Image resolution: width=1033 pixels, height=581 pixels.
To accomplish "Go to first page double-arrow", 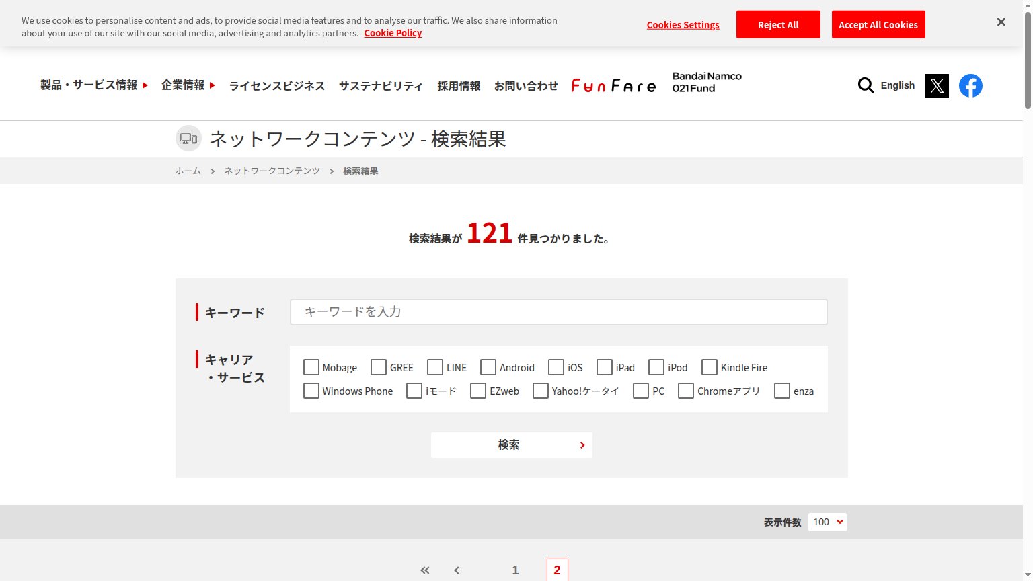I will pos(424,570).
